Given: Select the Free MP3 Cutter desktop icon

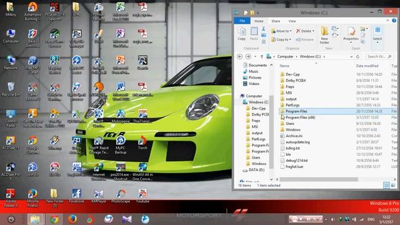Looking at the screenshot, I should pos(32,65).
